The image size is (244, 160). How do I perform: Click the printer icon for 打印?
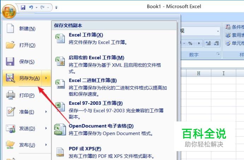click(11, 95)
